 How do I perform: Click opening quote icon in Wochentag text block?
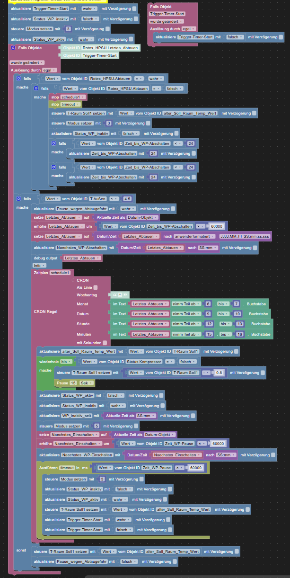(x=114, y=294)
